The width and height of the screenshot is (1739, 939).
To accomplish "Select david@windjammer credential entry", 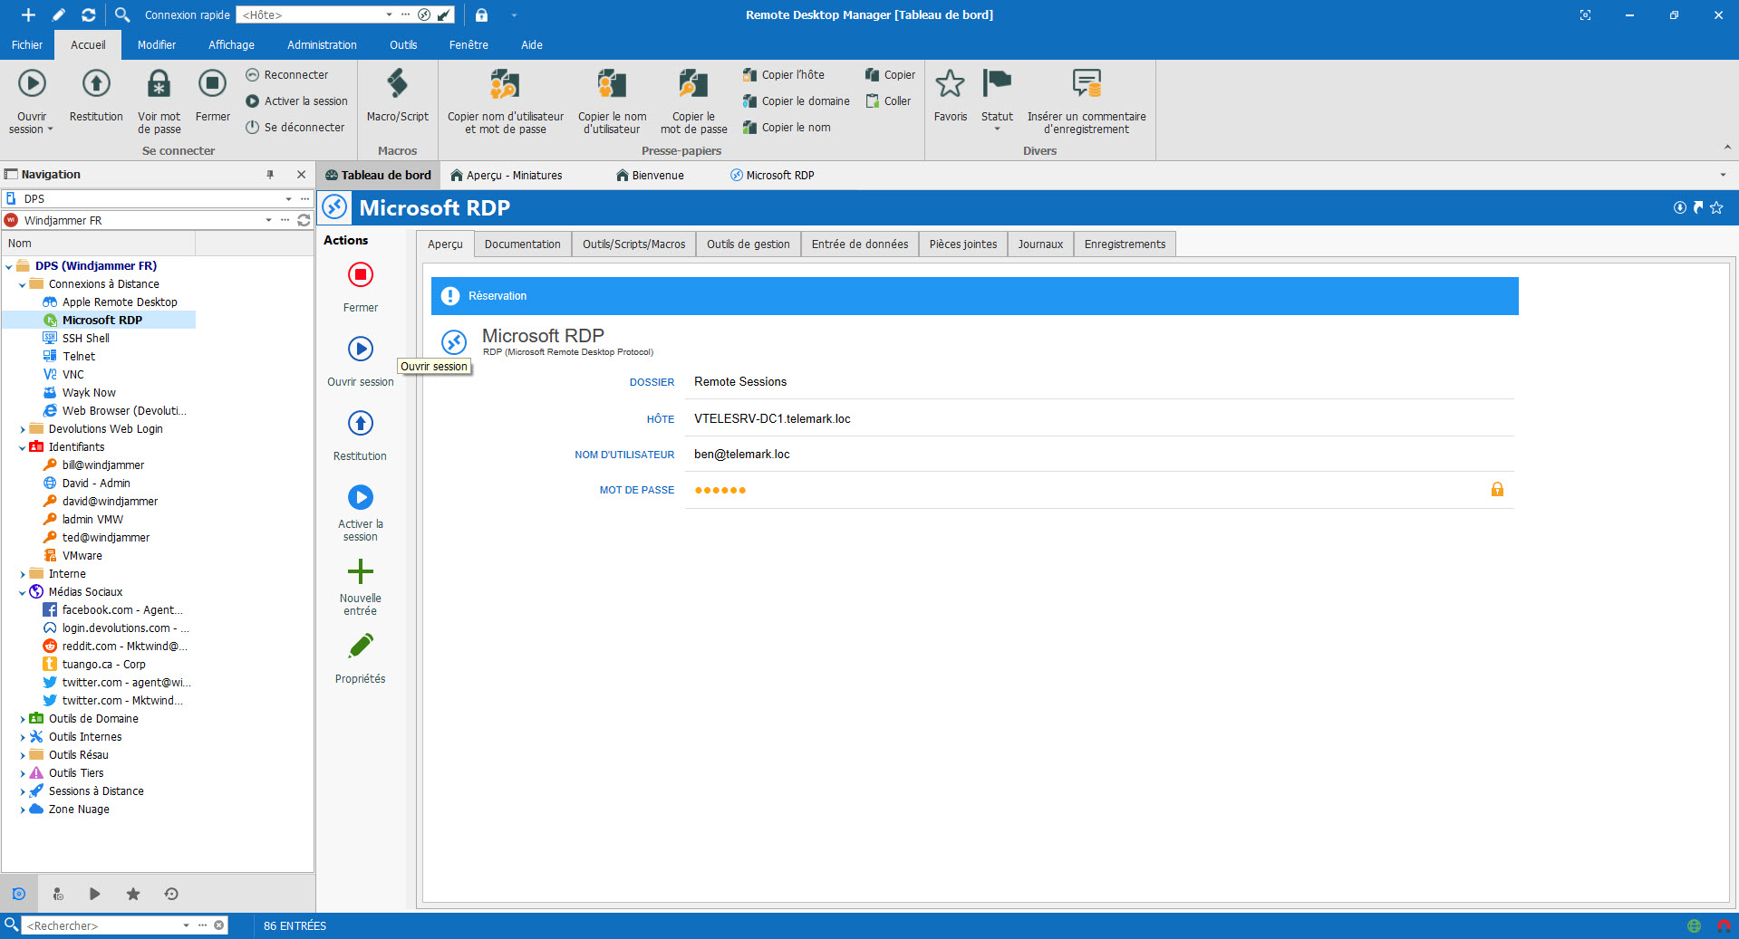I will [x=110, y=502].
